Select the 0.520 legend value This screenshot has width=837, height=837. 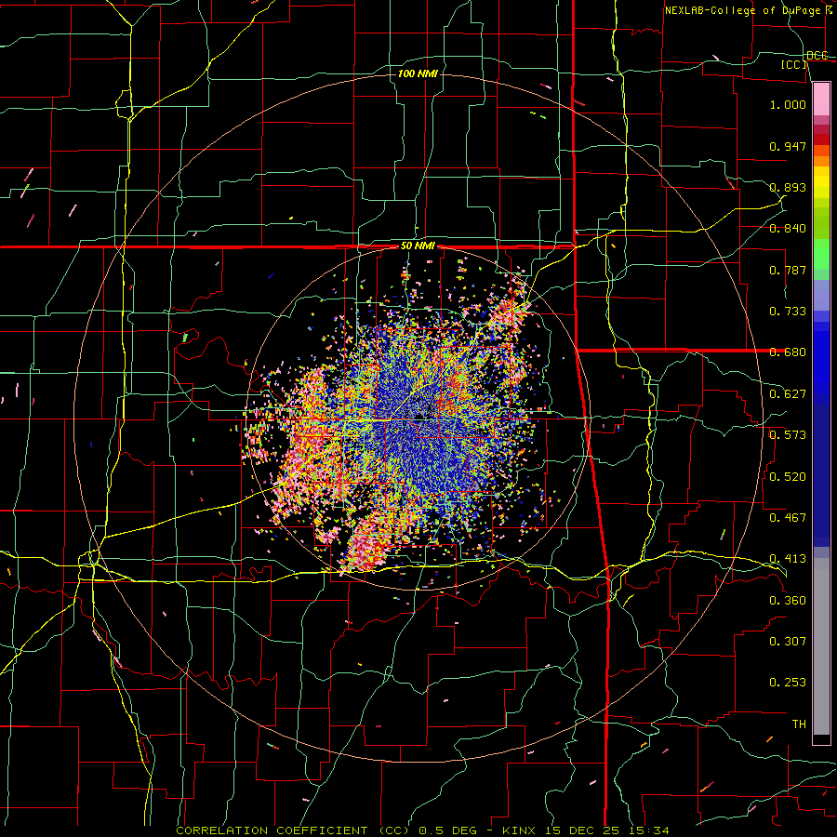(x=788, y=476)
